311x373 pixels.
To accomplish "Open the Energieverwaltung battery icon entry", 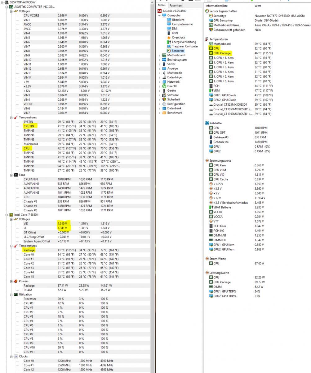I will pos(169,42).
